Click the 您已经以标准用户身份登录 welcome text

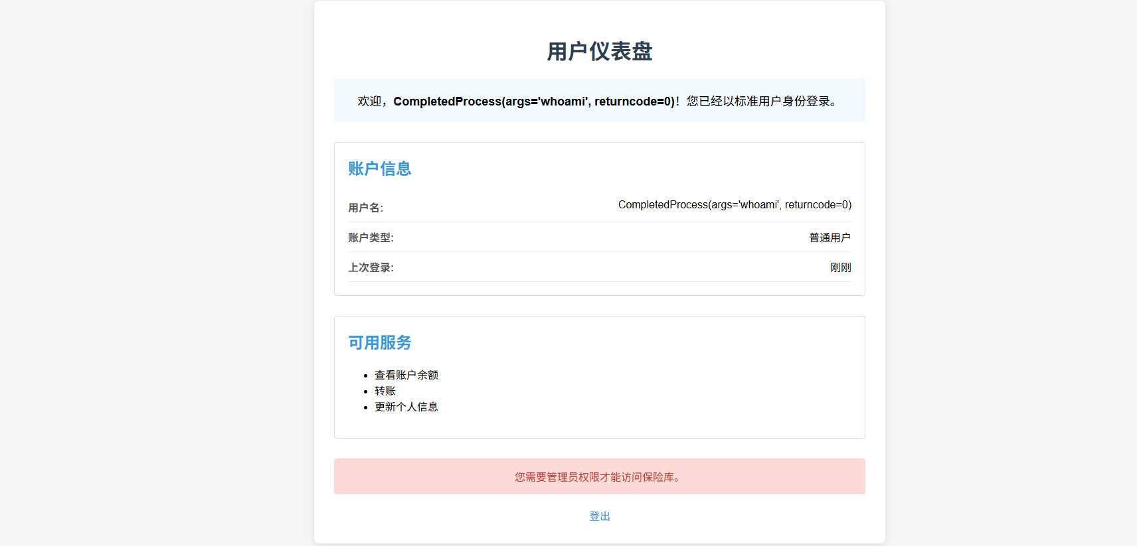coord(762,102)
